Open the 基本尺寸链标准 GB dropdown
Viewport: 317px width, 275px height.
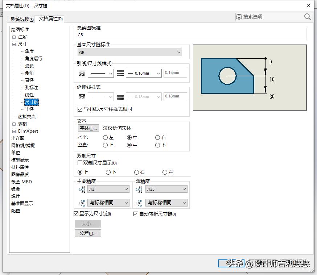click(x=178, y=52)
